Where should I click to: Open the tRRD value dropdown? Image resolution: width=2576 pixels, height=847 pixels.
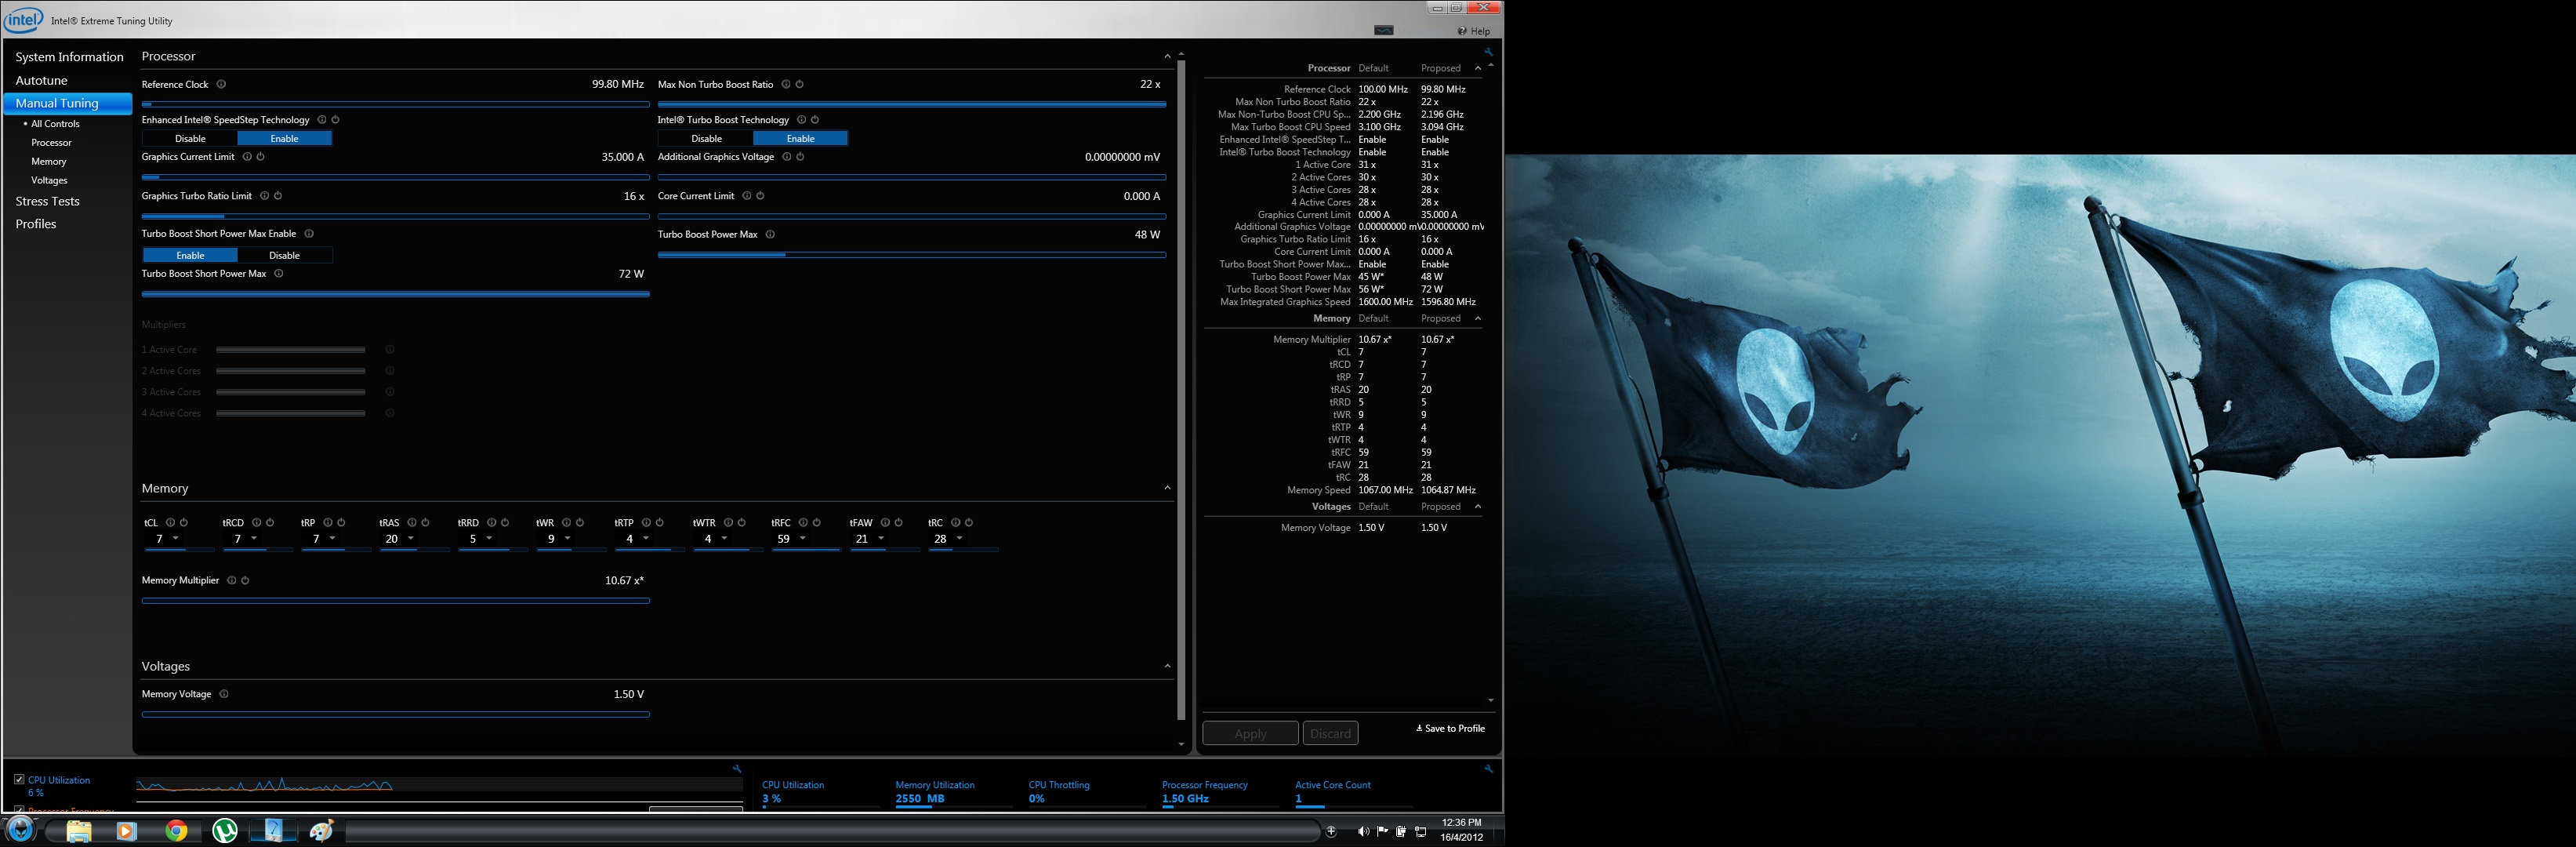[489, 538]
